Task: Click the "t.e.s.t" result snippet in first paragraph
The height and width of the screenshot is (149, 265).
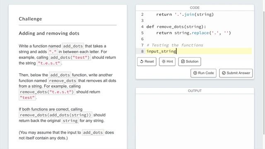Action: [x=49, y=63]
